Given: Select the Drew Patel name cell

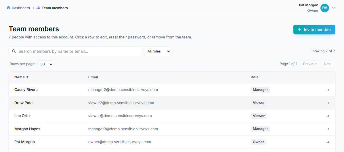Looking at the screenshot, I should (x=24, y=103).
